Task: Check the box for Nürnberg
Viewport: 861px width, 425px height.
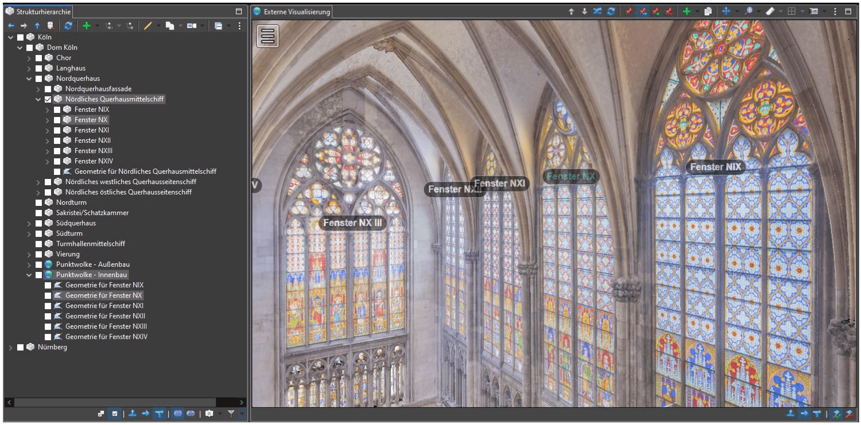Action: (21, 347)
